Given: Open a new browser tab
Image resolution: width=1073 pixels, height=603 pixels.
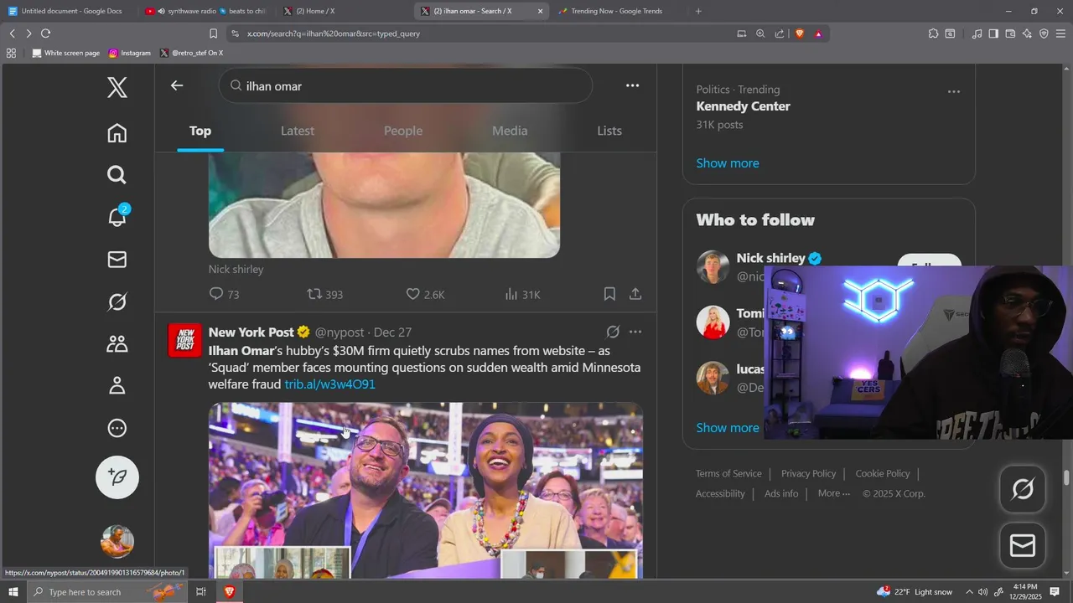Looking at the screenshot, I should (698, 11).
